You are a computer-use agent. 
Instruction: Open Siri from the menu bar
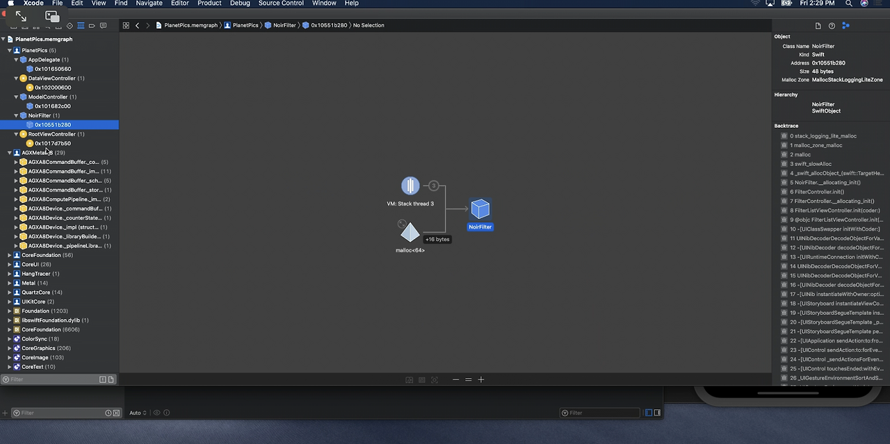(864, 3)
